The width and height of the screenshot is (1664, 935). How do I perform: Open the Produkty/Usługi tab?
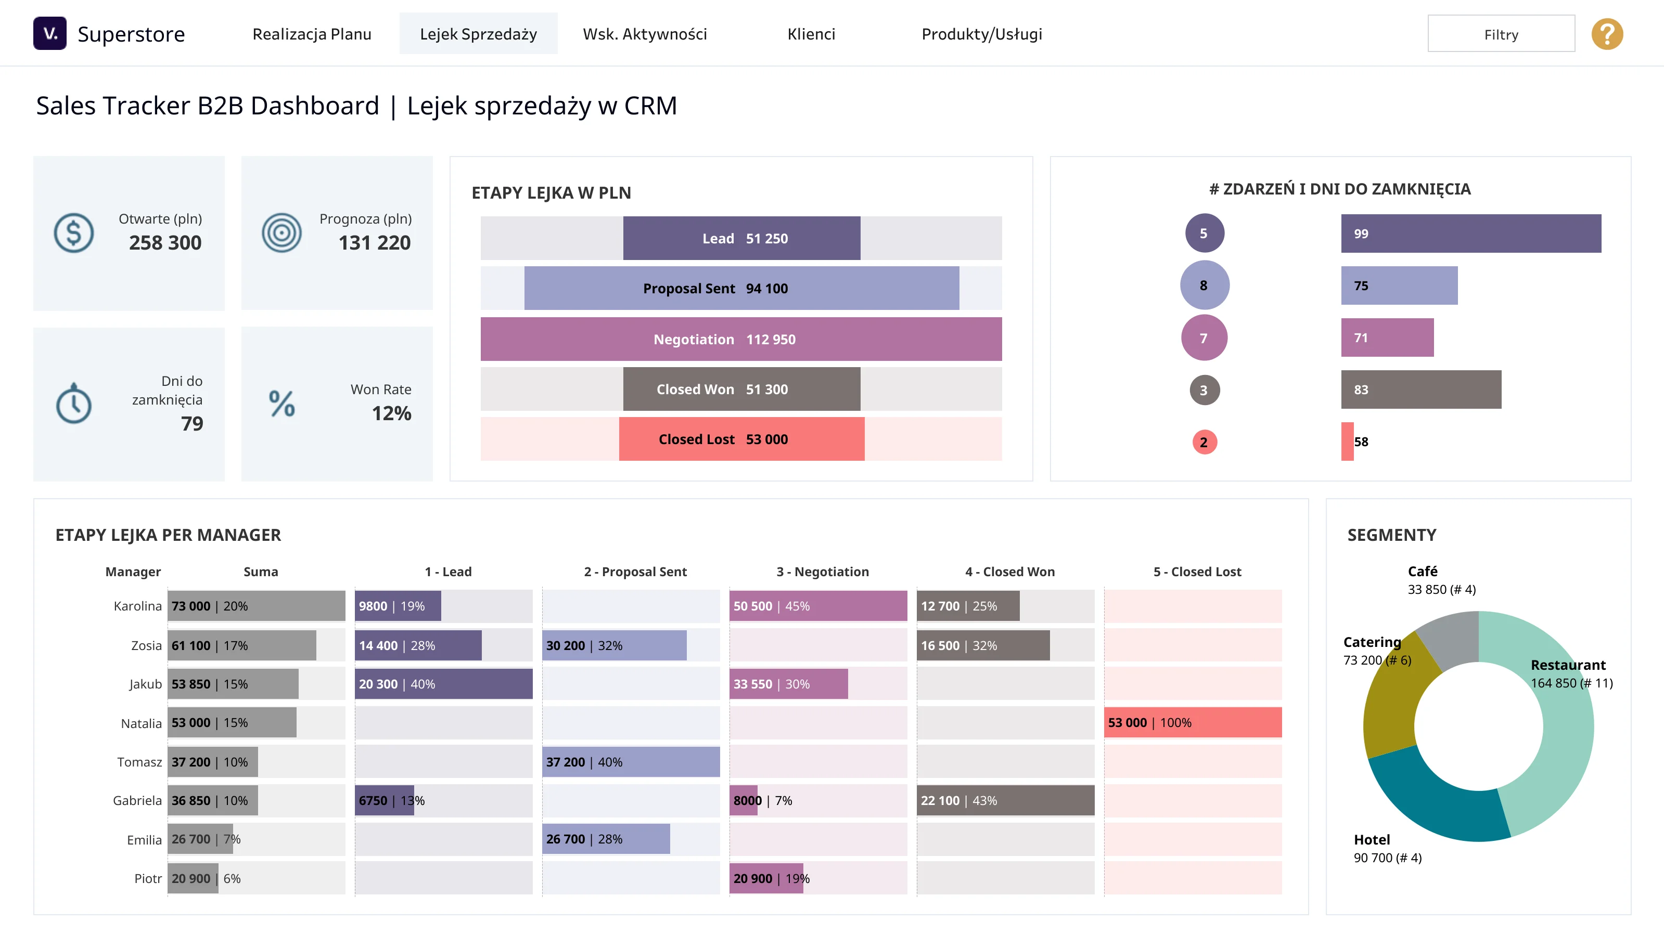982,34
